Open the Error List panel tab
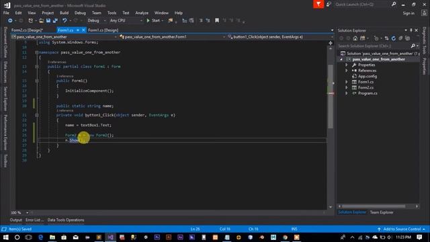Screen dimensions: 430x242 click(x=34, y=220)
